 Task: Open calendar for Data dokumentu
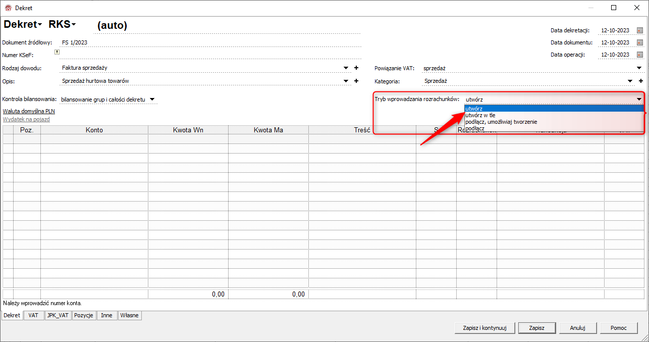(640, 42)
